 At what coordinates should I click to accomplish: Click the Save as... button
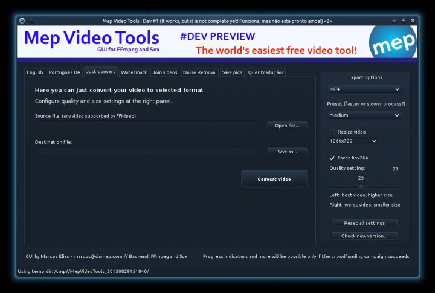click(x=287, y=152)
